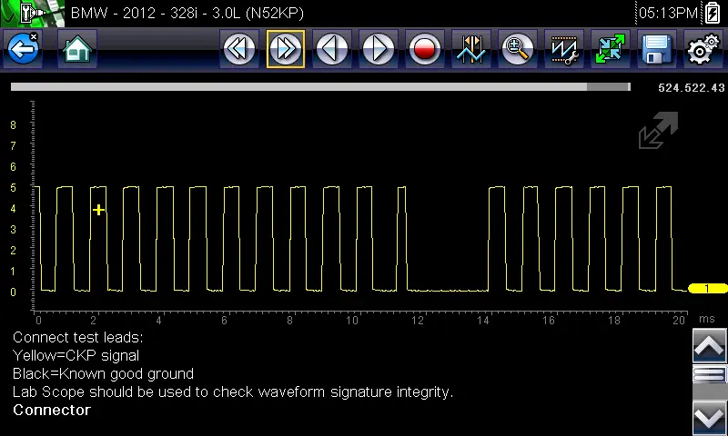Save the capture with floppy disk icon
728x436 pixels.
click(656, 49)
